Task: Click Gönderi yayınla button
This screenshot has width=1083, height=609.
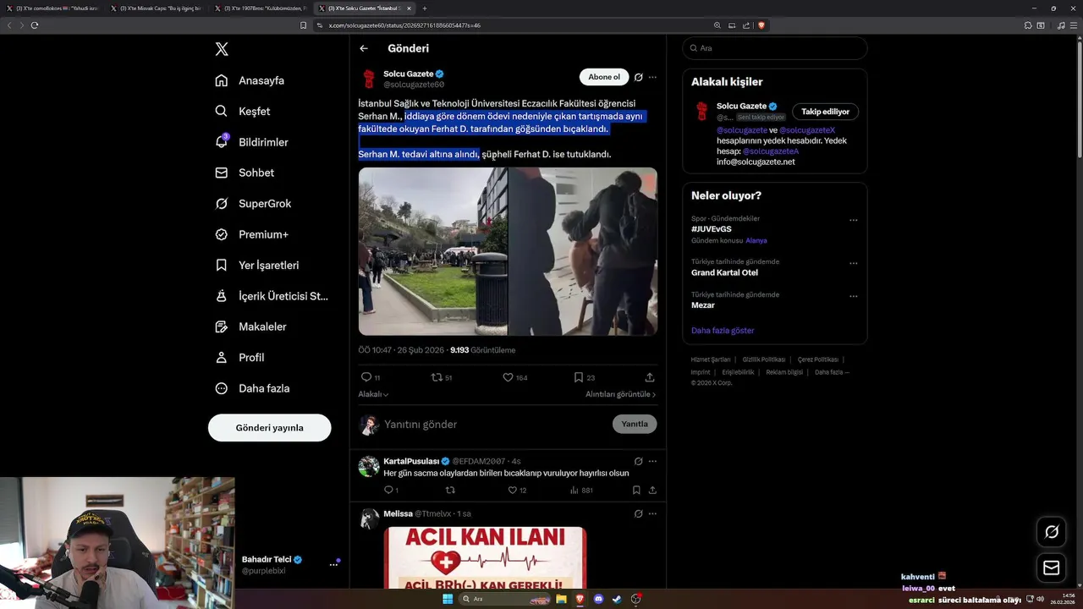Action: [x=269, y=427]
